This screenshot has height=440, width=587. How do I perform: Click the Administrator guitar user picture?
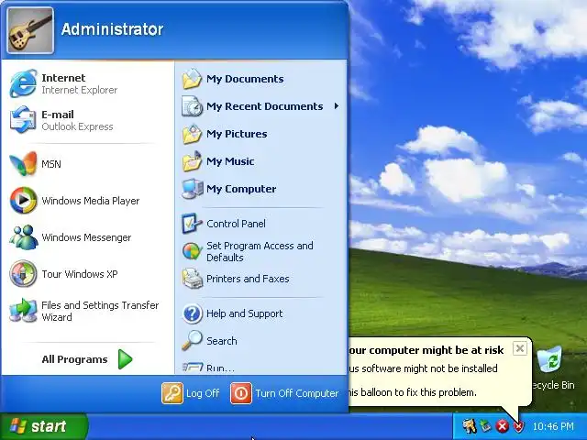[30, 30]
